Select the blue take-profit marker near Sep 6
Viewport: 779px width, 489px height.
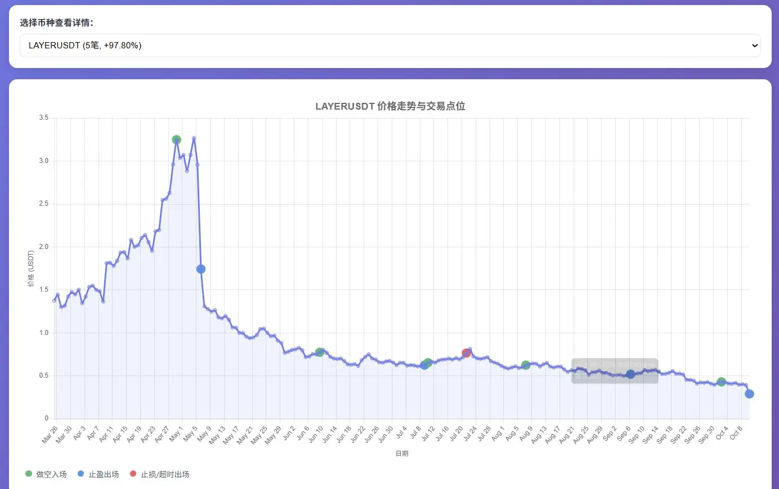(630, 374)
